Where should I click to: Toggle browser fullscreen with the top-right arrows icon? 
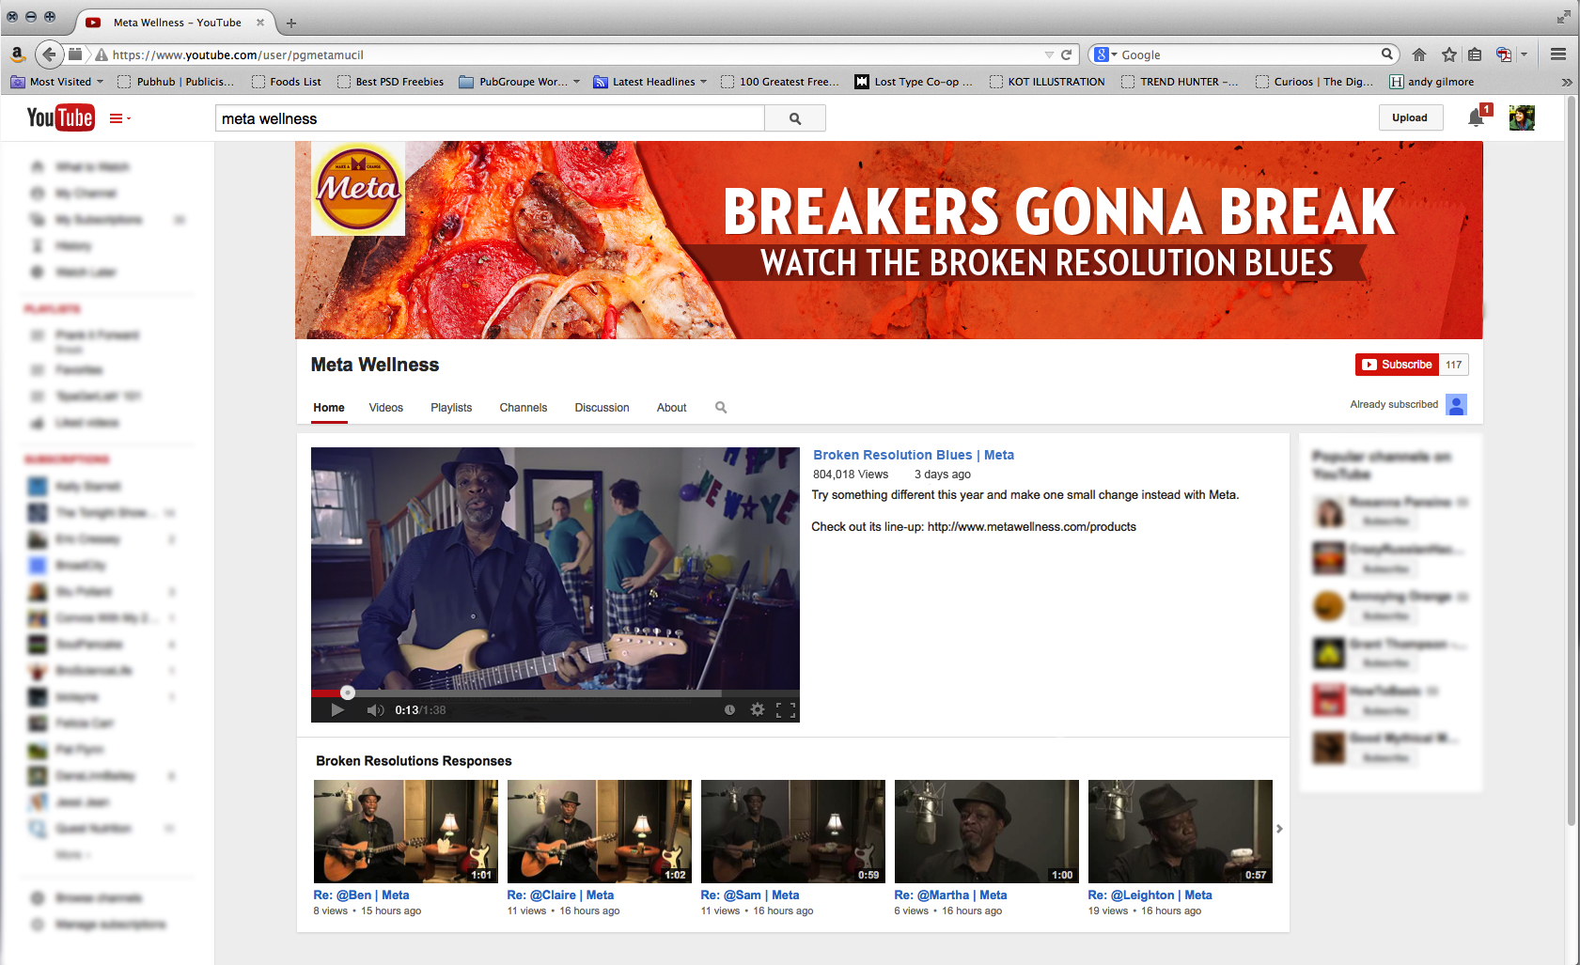point(1563,17)
